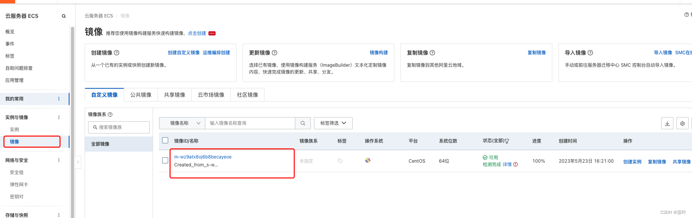Click the help icon next to 镜像族系

click(x=110, y=114)
